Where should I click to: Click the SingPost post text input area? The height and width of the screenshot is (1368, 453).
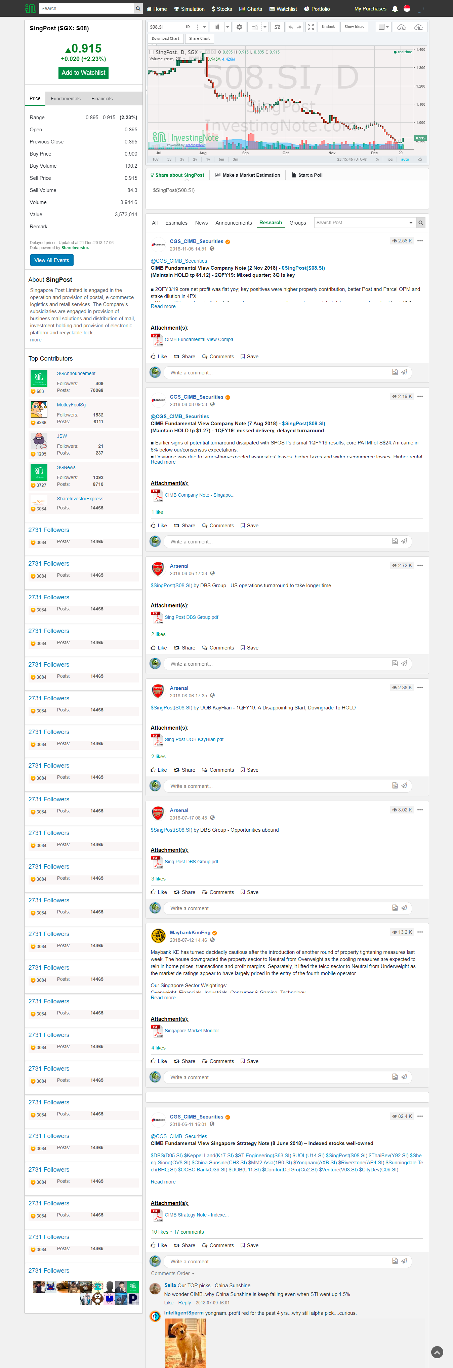pos(286,197)
